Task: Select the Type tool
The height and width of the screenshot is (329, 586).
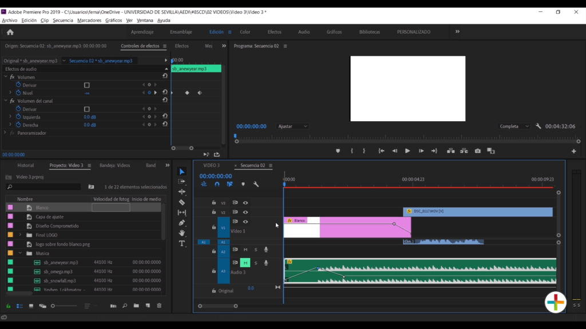Action: 182,243
